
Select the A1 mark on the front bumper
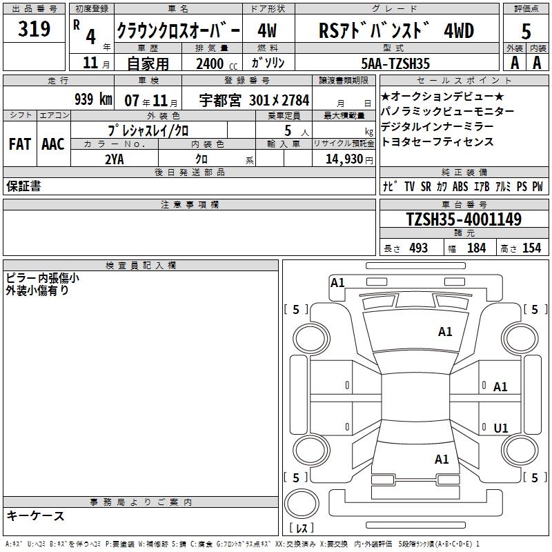[x=337, y=283]
